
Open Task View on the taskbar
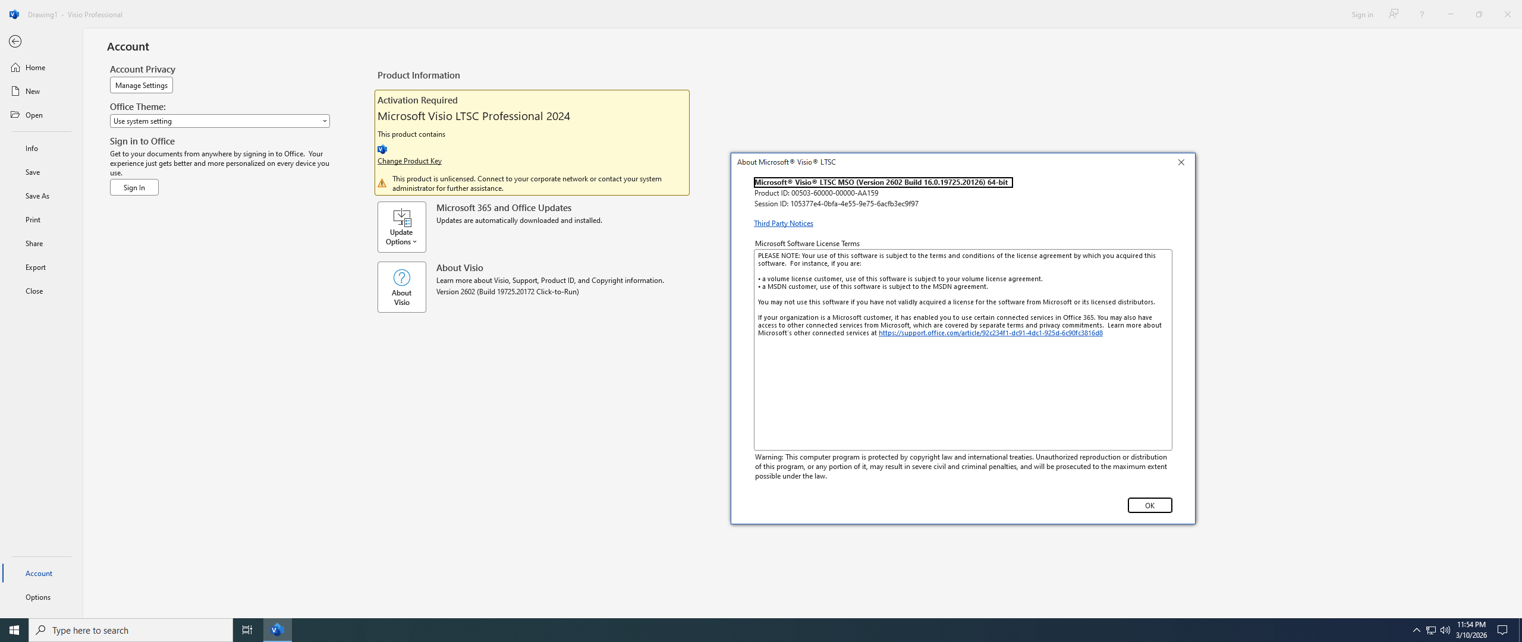247,630
